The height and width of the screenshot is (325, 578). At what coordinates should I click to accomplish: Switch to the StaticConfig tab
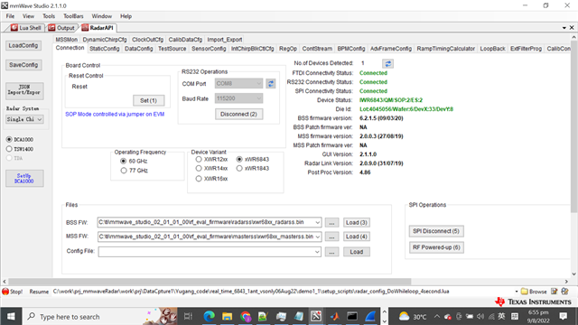tap(105, 49)
